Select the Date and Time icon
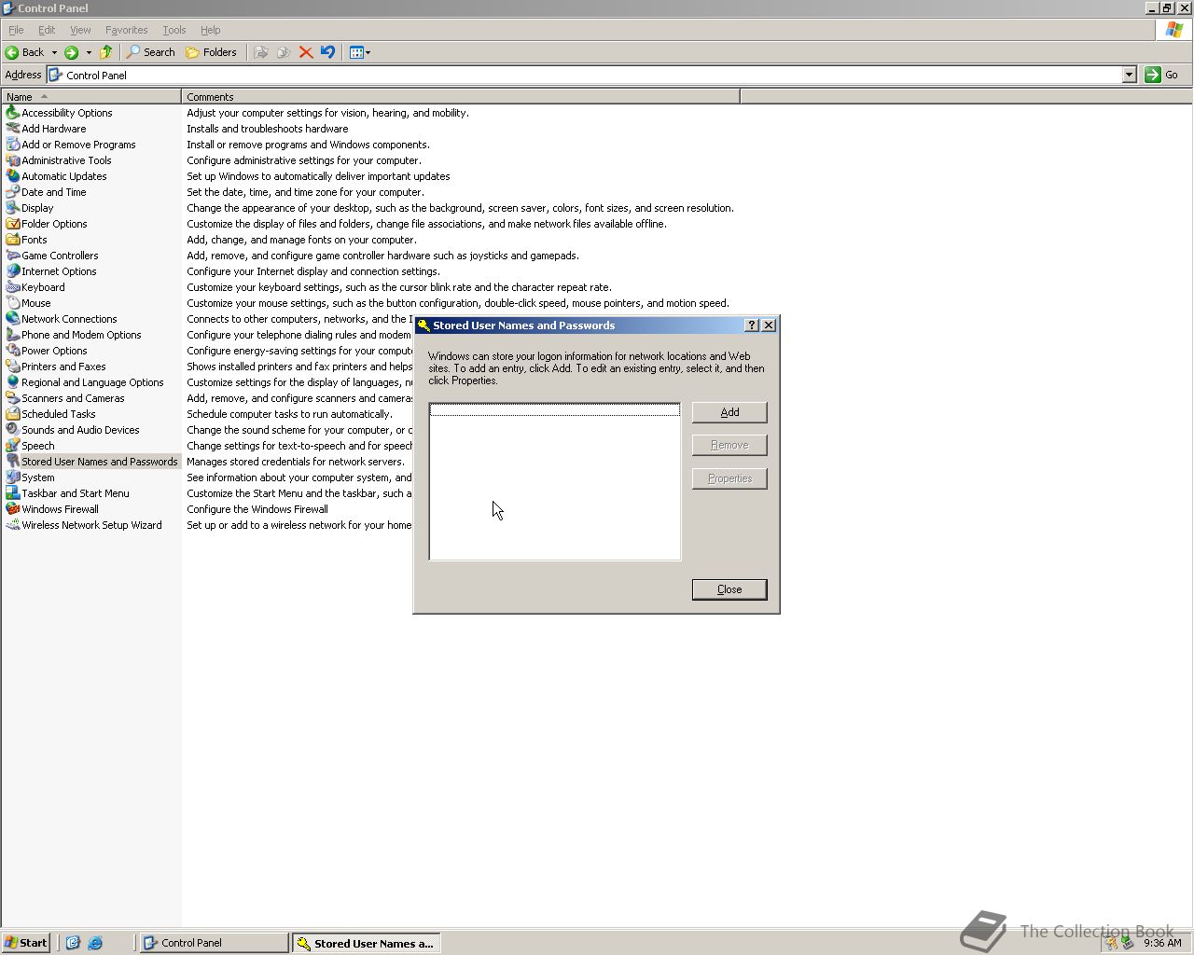The height and width of the screenshot is (955, 1194). click(12, 192)
